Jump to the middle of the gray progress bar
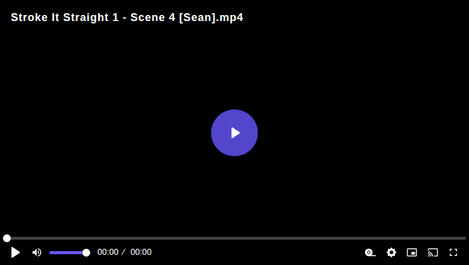 [234, 238]
